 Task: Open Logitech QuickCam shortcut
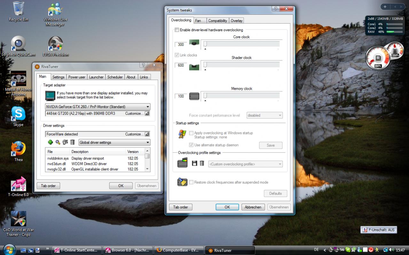18,46
